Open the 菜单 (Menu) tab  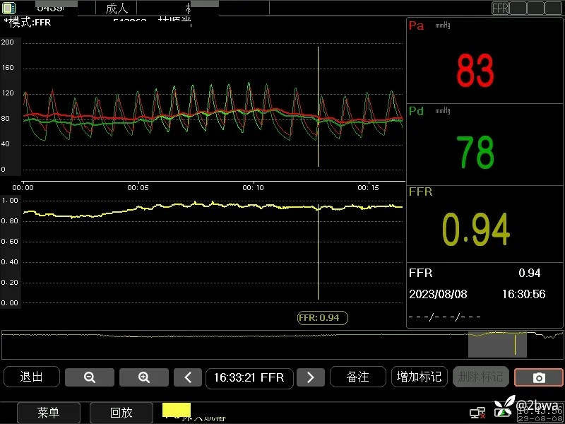(49, 413)
